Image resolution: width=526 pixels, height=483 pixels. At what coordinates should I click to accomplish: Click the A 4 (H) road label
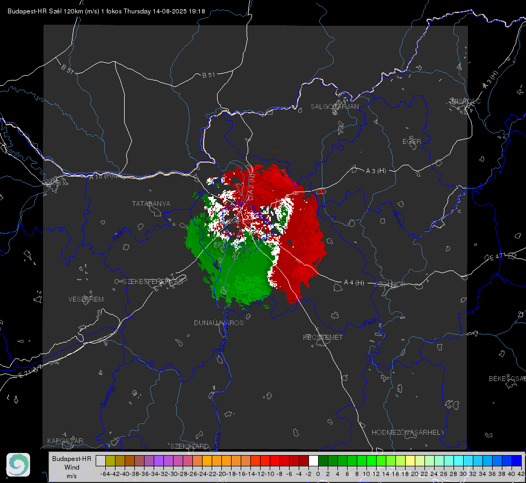click(x=354, y=283)
